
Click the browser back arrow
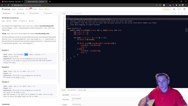click(2, 5)
